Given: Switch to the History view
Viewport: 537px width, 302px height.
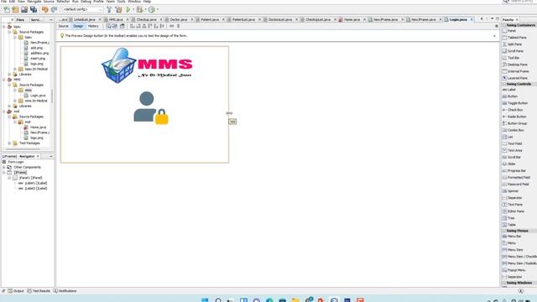Looking at the screenshot, I should (x=93, y=26).
